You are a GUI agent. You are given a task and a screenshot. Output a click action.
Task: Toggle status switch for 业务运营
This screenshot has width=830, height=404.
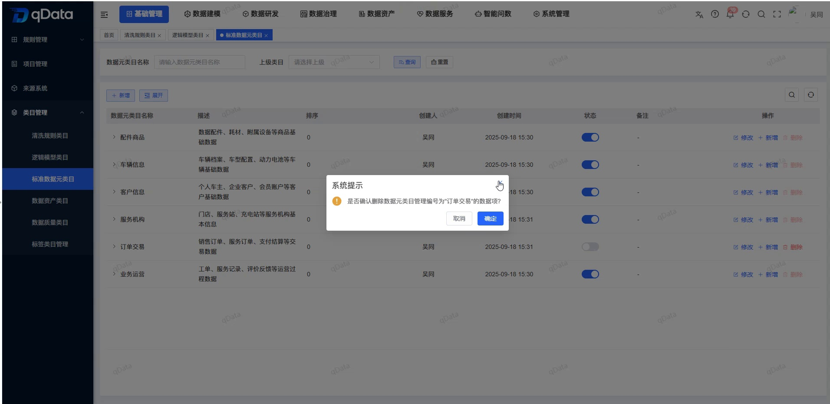click(590, 274)
